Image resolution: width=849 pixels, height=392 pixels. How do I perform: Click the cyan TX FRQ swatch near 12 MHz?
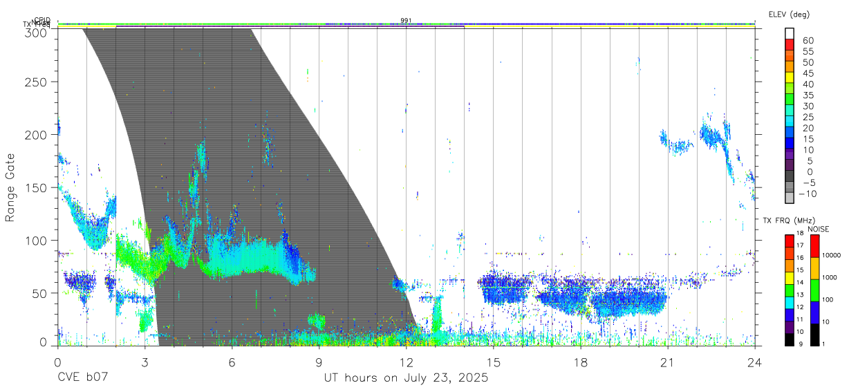pyautogui.click(x=790, y=303)
